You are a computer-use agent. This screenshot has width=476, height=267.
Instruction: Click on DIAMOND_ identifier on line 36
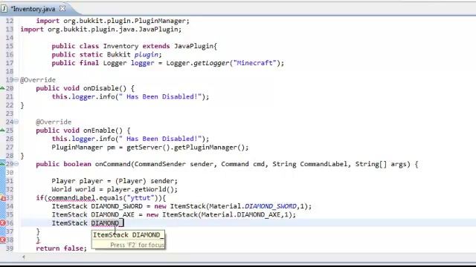(107, 223)
